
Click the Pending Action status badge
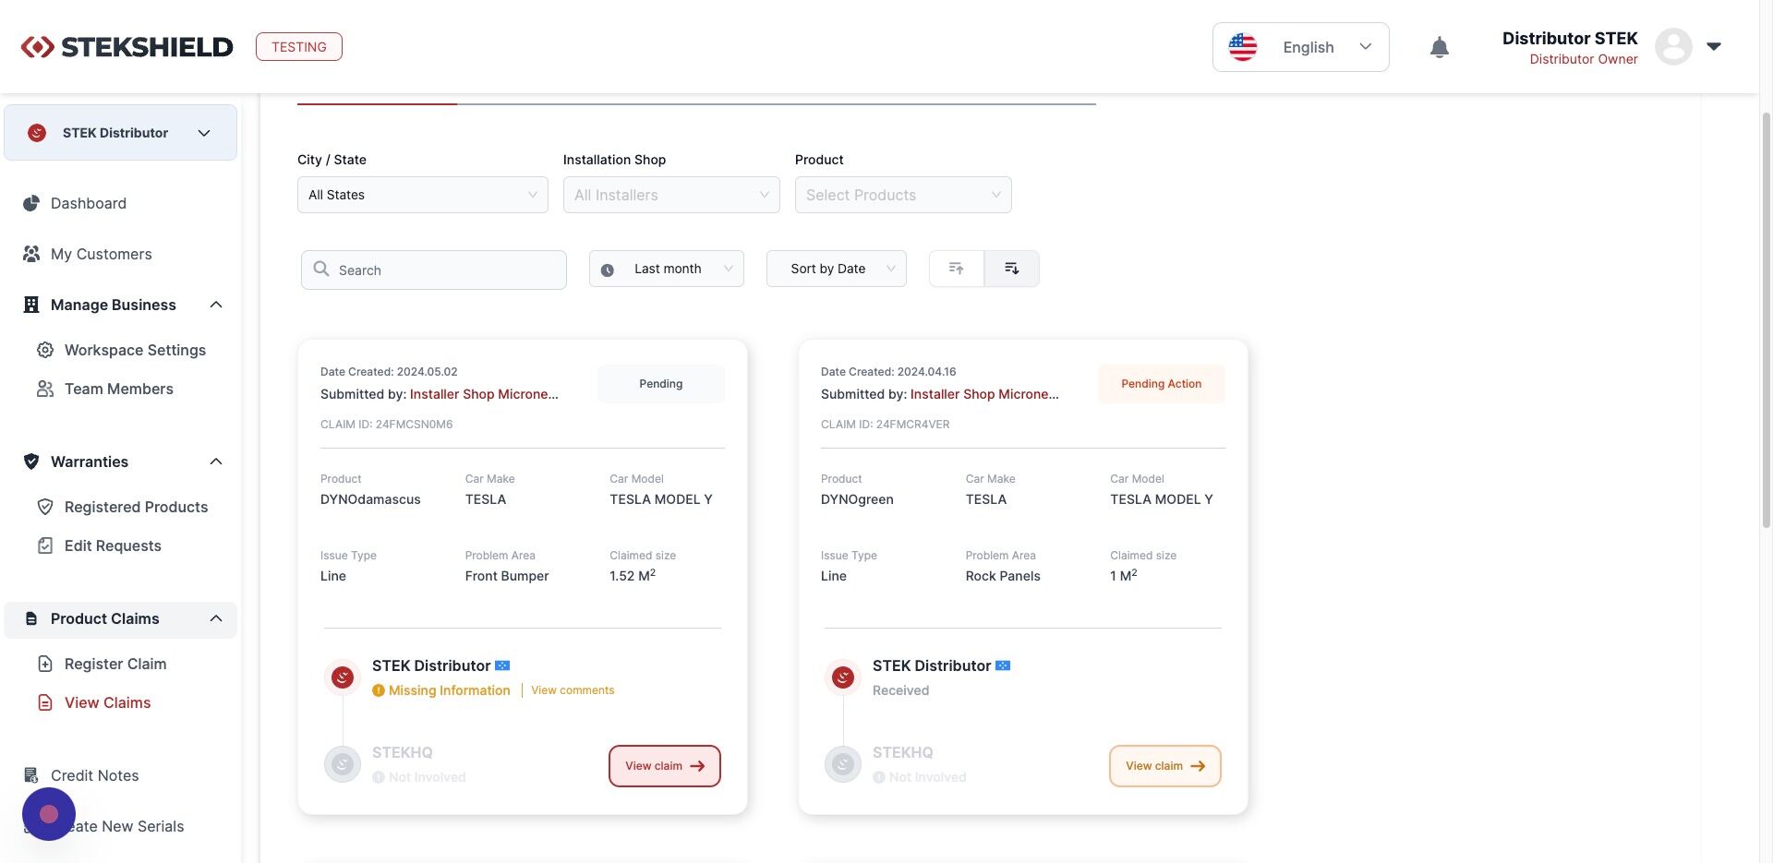[x=1162, y=384]
